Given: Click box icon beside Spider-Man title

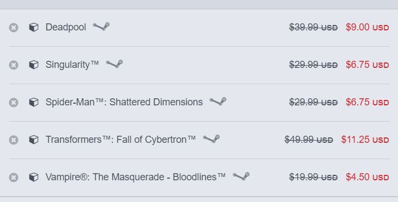Looking at the screenshot, I should [34, 102].
